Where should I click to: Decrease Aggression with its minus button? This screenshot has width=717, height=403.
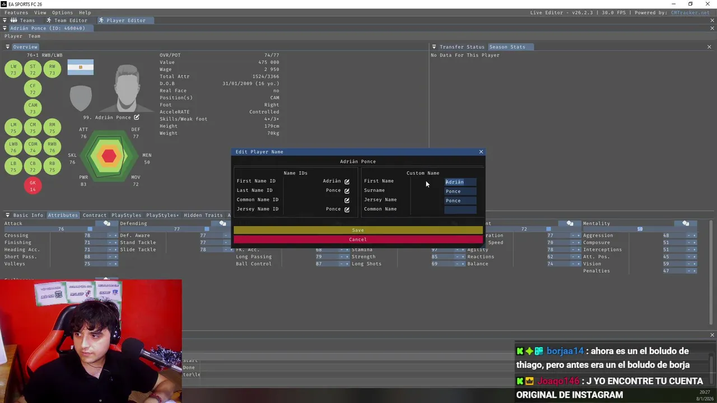click(689, 236)
